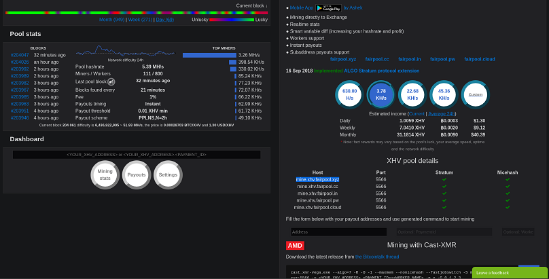Image resolution: width=549 pixels, height=279 pixels.
Task: Open block #203989 link
Action: point(20,76)
